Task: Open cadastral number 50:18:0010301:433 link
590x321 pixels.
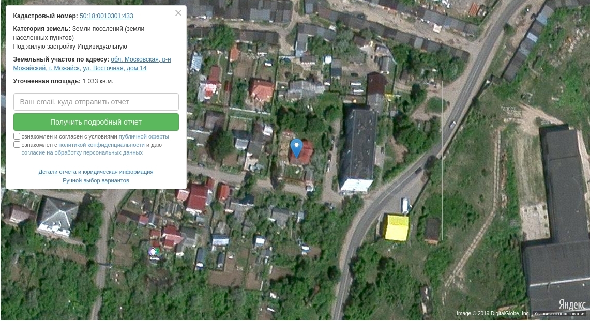Action: click(106, 16)
